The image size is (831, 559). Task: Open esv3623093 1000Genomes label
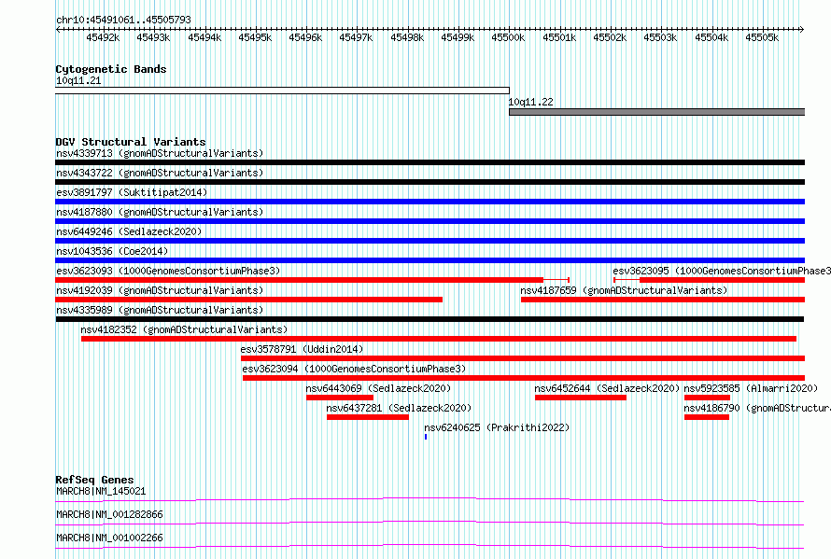[168, 272]
